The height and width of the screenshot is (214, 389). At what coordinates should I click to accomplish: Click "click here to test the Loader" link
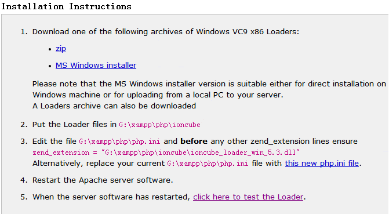point(248,197)
